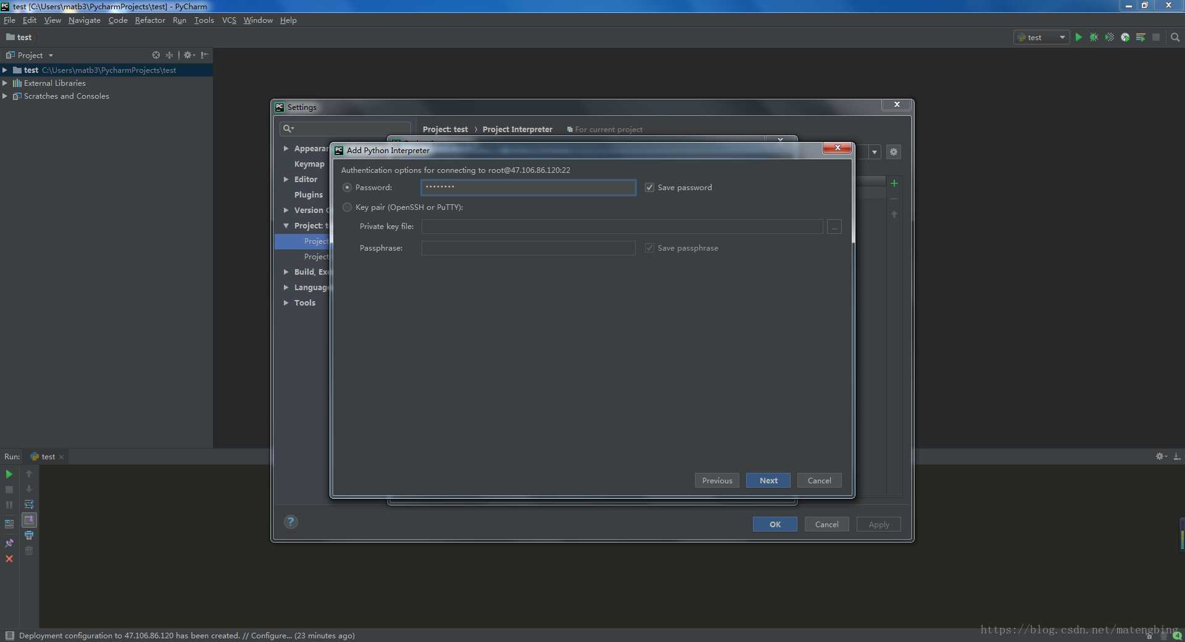
Task: Toggle the Save passphrase checkbox
Action: [x=649, y=248]
